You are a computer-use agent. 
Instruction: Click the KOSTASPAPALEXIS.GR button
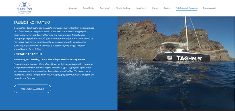pyautogui.click(x=32, y=89)
